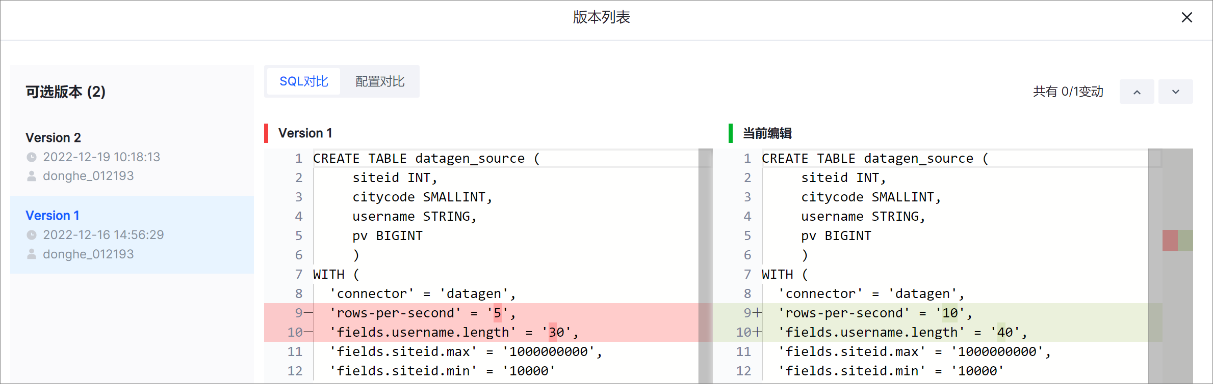Click the 共有 0/1变动 change counter
Viewport: 1213px width, 384px height.
coord(1068,92)
